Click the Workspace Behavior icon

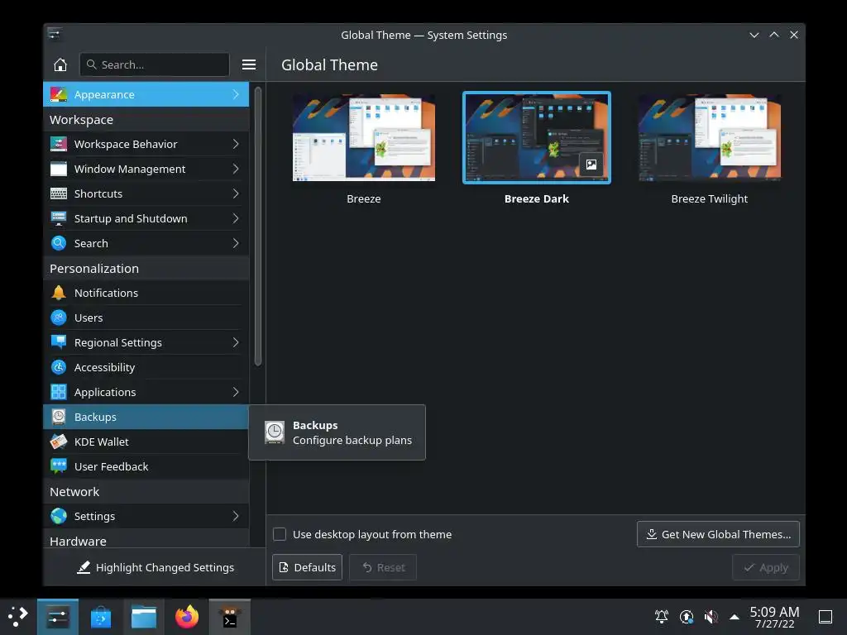59,144
